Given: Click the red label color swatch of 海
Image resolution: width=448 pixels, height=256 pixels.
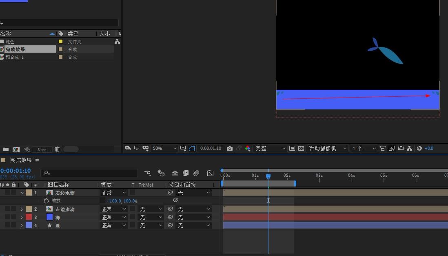Looking at the screenshot, I should (x=29, y=217).
